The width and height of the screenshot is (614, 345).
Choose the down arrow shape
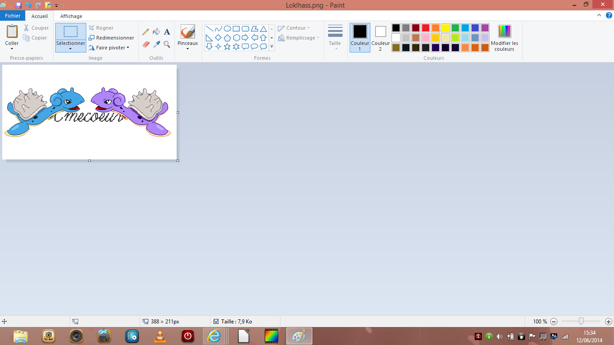pos(209,46)
